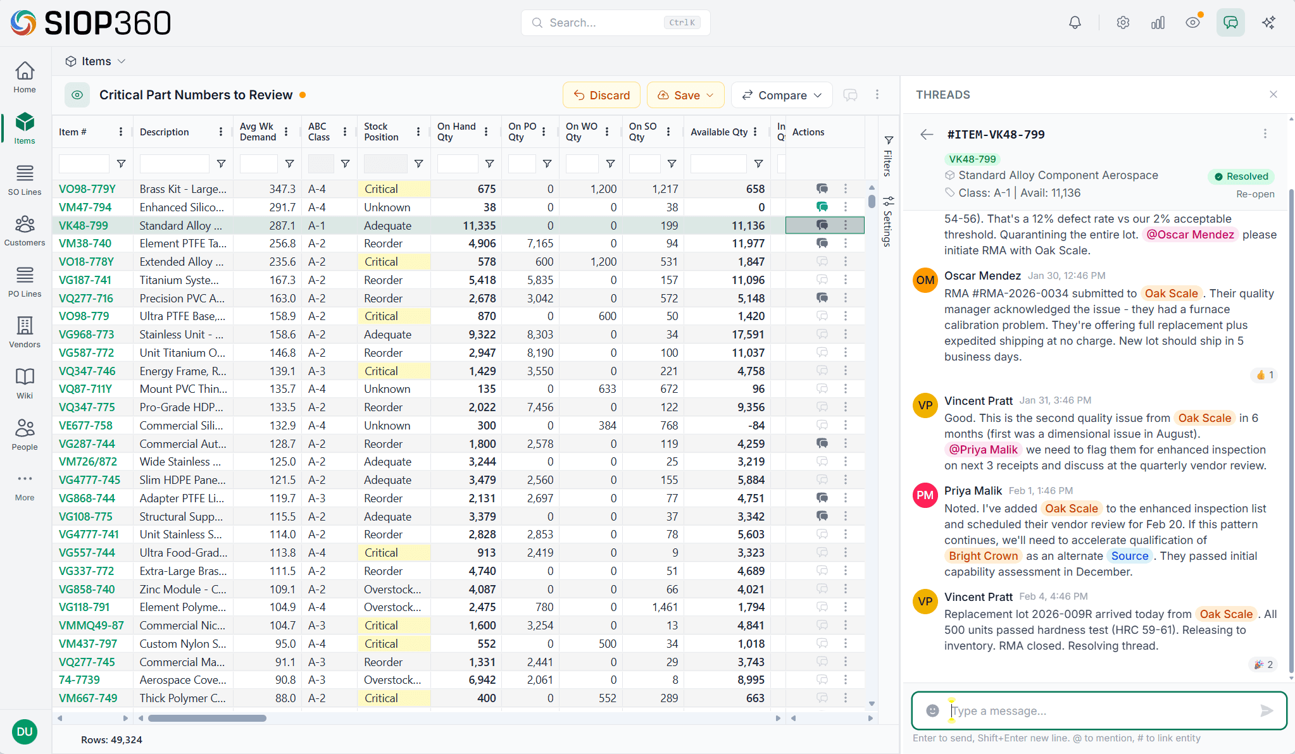Click Re-open on the resolved thread
Viewport: 1295px width, 754px height.
pyautogui.click(x=1254, y=194)
